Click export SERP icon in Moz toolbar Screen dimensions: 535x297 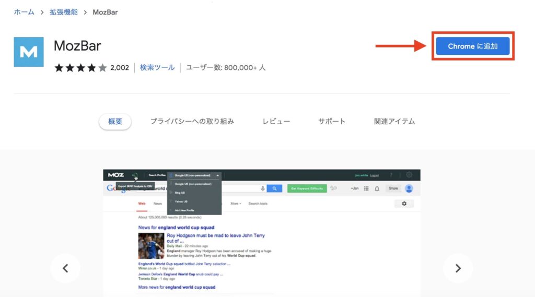click(135, 175)
